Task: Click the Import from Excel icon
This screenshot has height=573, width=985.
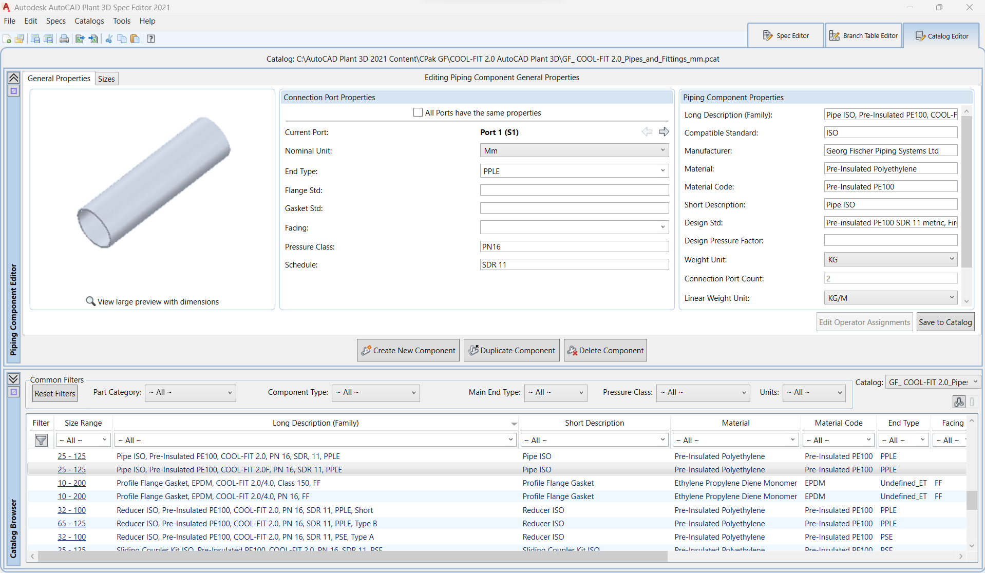Action: point(93,39)
